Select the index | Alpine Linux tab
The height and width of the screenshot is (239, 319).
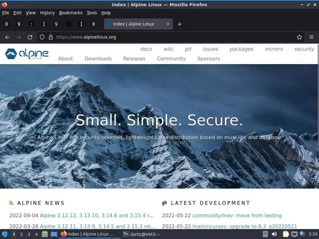(138, 24)
